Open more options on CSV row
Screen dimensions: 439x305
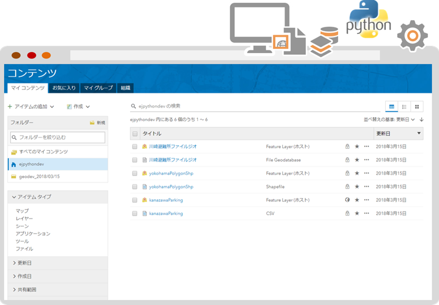coord(366,213)
